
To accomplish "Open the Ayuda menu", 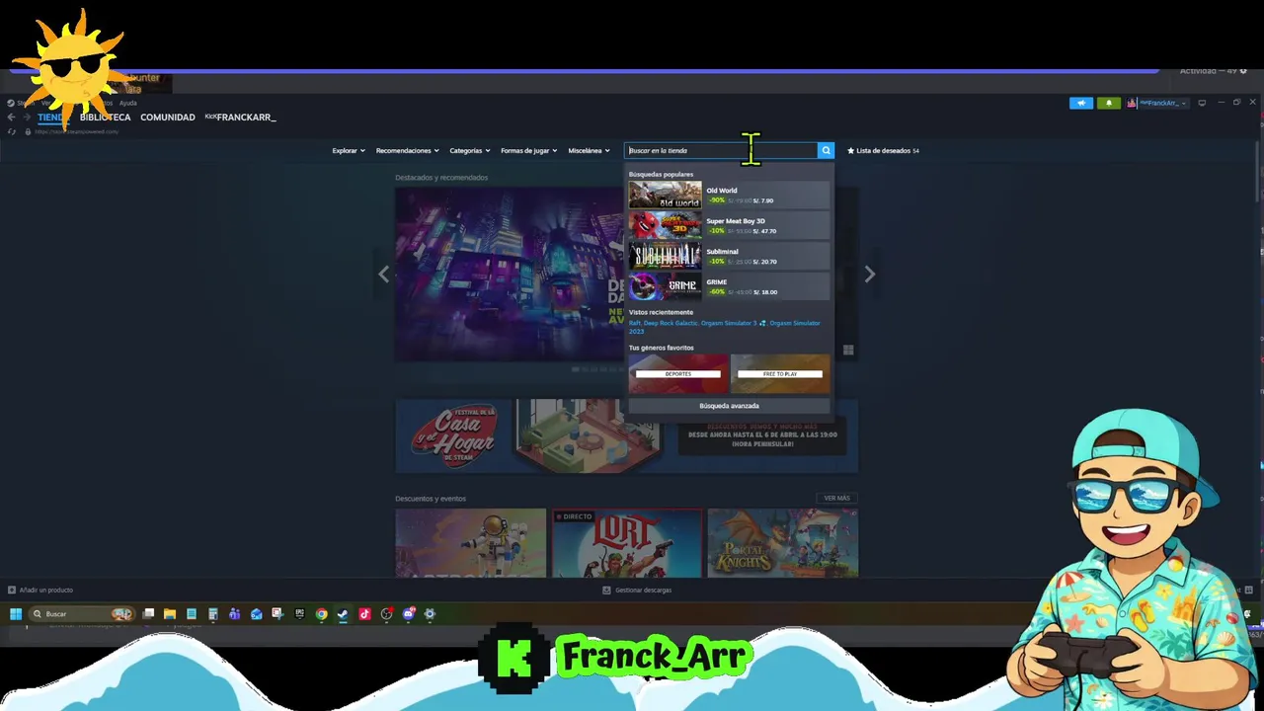I will click(128, 103).
